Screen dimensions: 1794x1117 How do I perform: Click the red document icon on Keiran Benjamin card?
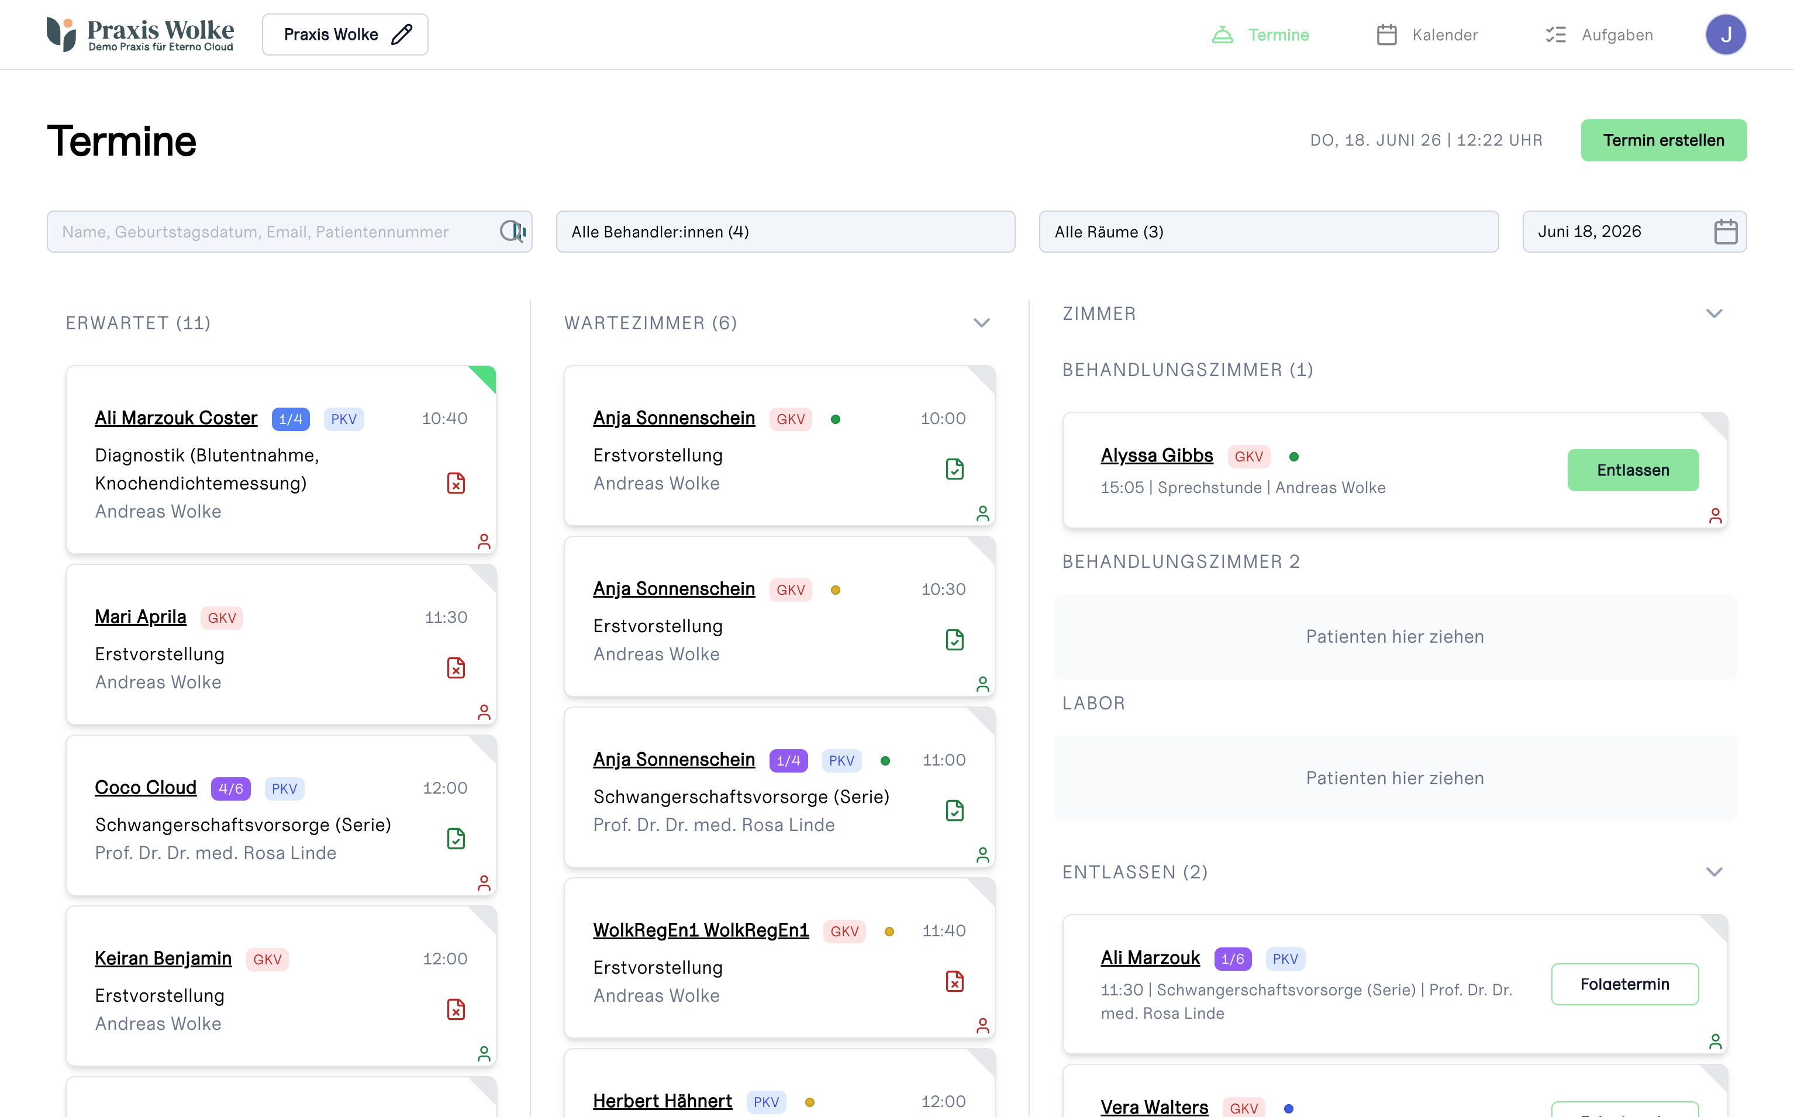(x=456, y=1009)
